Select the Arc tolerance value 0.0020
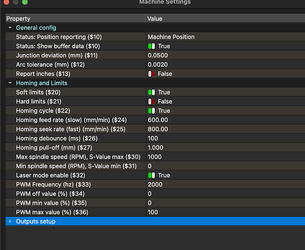Screen dimensions: 305x250 [x=157, y=64]
